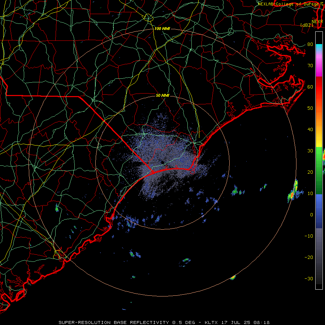This screenshot has height=325, width=325.
Task: Select the 80 value on dBZ scale
Action: click(x=310, y=44)
